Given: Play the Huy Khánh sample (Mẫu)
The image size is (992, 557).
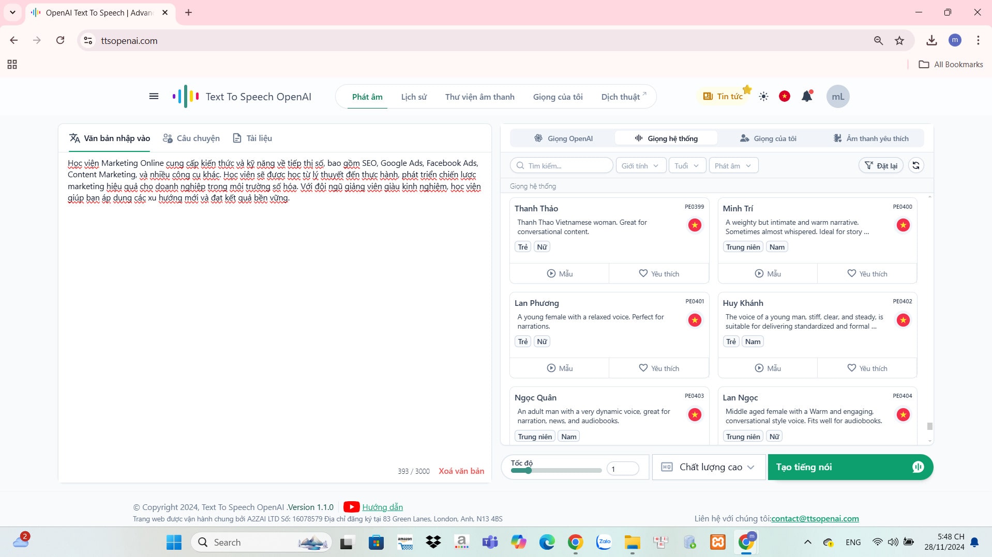Looking at the screenshot, I should [768, 368].
